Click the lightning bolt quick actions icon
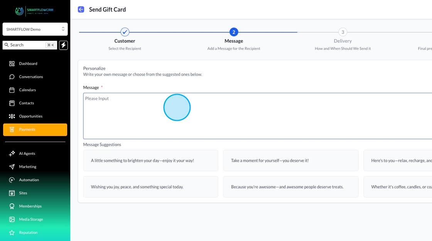Image resolution: width=432 pixels, height=241 pixels. 64,45
